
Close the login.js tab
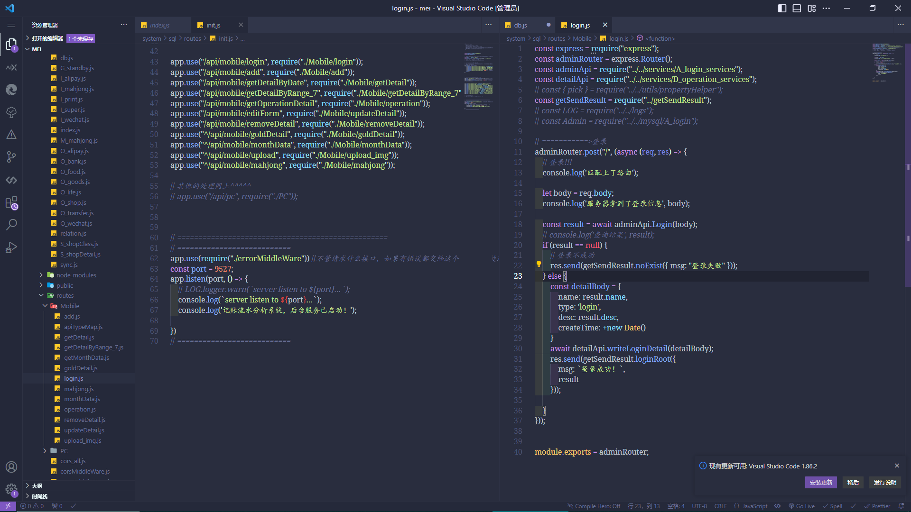click(x=605, y=25)
